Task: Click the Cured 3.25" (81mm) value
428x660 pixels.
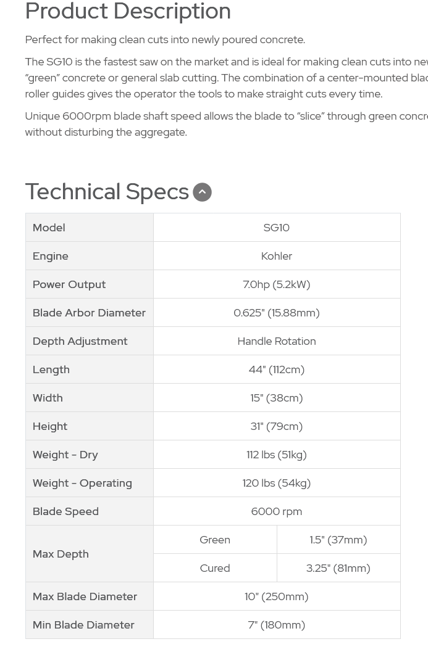Action: [x=338, y=568]
